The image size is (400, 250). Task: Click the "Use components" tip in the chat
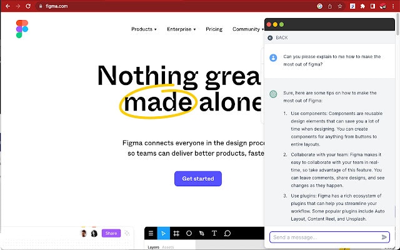point(336,129)
